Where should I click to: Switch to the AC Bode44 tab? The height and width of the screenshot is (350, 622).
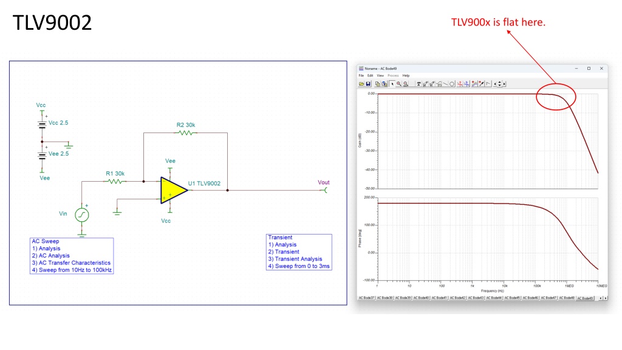[x=495, y=298]
